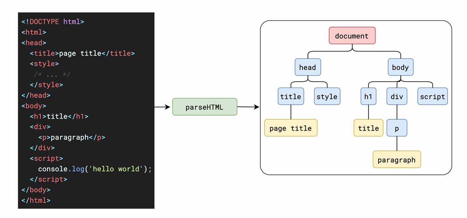The image size is (467, 218).
Task: Click the <!DOCTYPE html> line in code
Action: [x=53, y=22]
